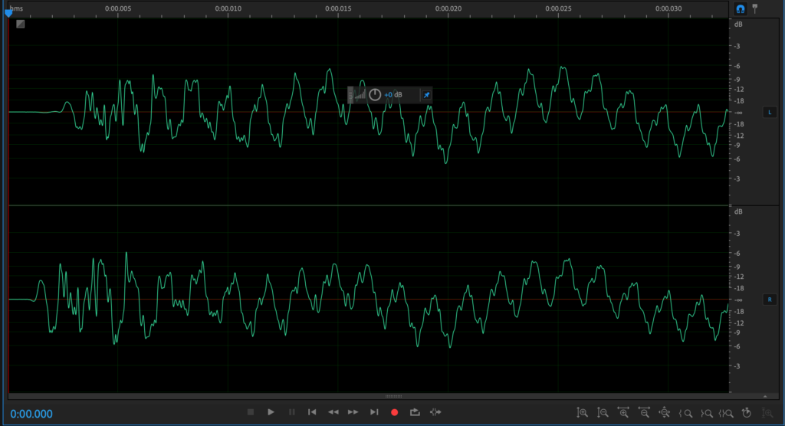The width and height of the screenshot is (785, 426).
Task: Click the 0:00.000 timecode display
Action: pyautogui.click(x=31, y=414)
